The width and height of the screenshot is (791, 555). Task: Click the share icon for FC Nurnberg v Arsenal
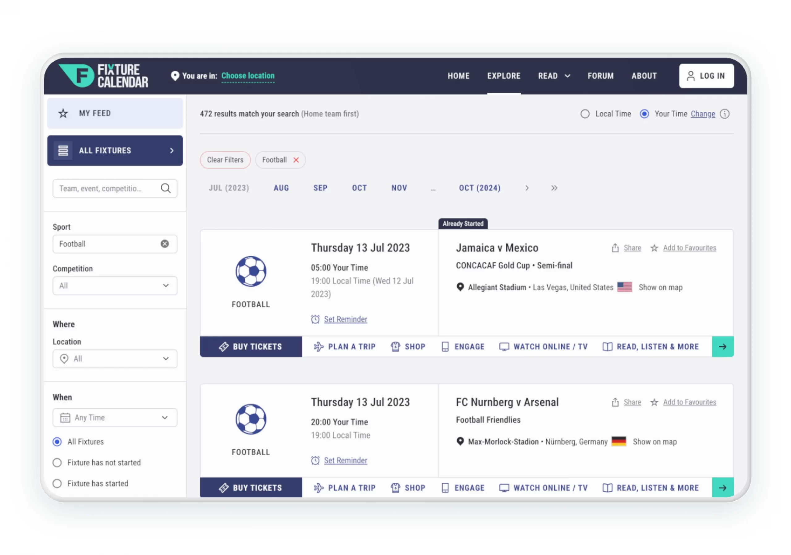615,402
